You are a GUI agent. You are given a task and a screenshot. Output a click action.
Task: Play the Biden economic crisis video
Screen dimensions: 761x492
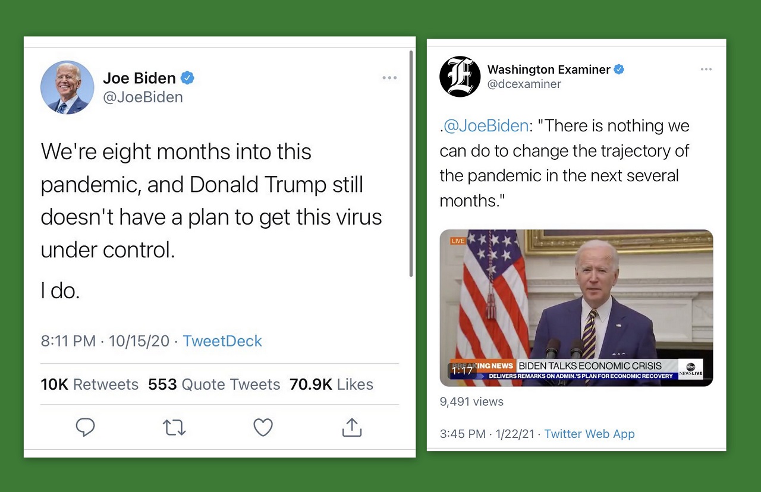pyautogui.click(x=576, y=308)
